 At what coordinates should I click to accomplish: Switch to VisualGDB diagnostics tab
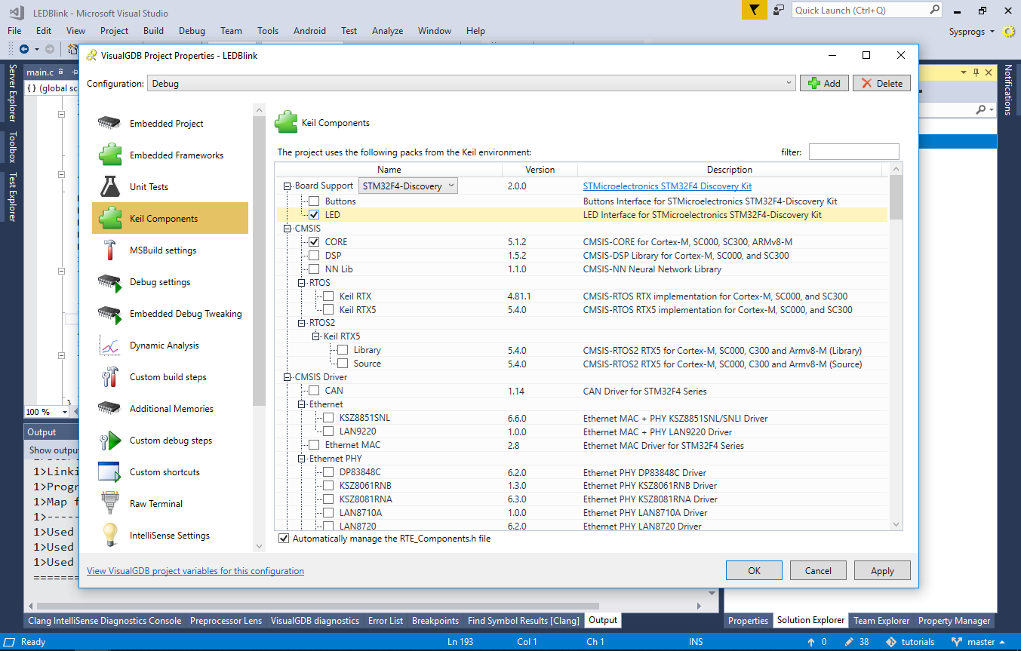(x=315, y=621)
